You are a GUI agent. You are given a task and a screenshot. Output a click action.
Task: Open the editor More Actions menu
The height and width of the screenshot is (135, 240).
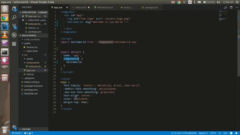click(x=237, y=7)
